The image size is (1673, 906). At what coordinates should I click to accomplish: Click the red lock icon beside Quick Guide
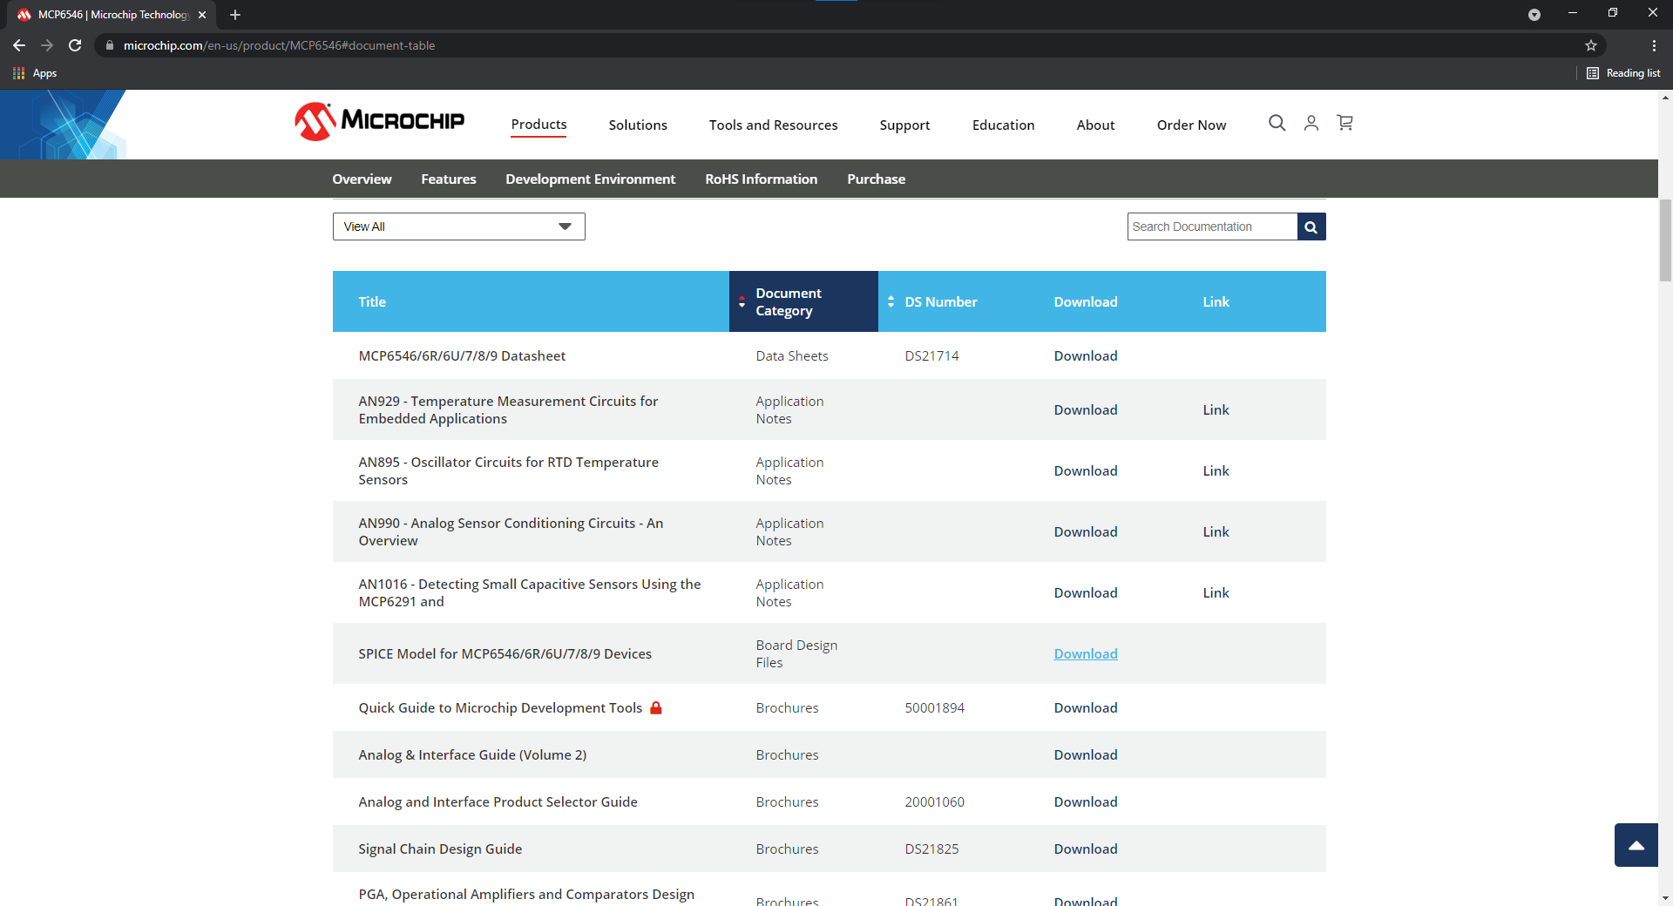[x=656, y=707]
